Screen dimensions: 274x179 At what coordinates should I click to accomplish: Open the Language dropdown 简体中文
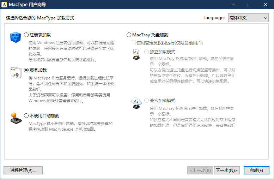coord(248,18)
